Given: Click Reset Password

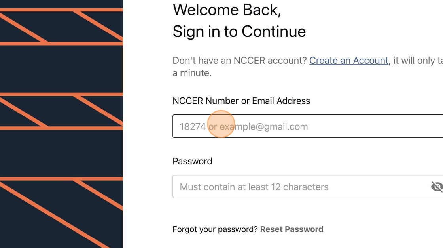Looking at the screenshot, I should (x=292, y=229).
